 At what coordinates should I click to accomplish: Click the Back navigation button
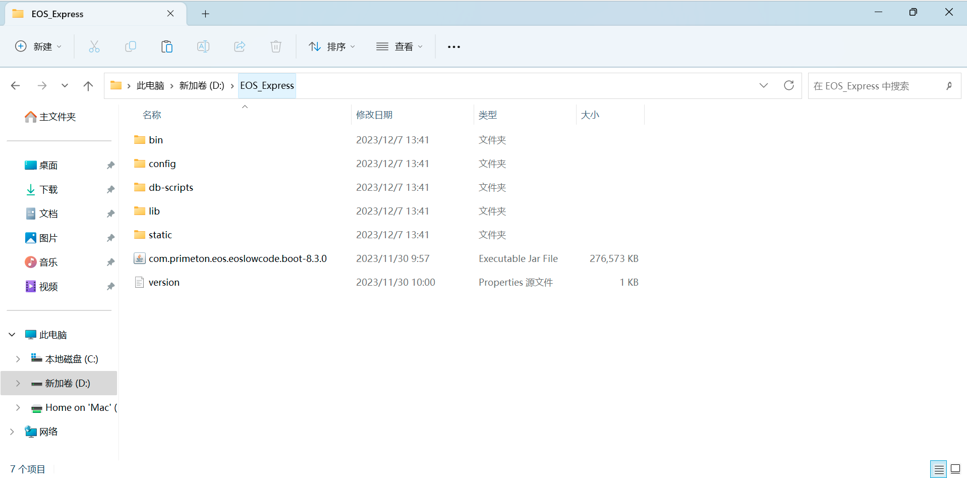click(15, 85)
